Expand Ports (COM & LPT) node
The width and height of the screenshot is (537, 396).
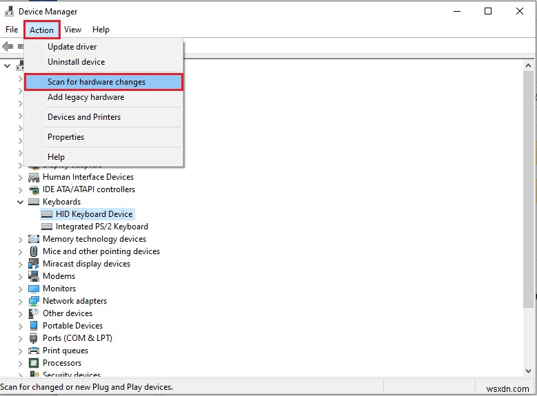20,338
